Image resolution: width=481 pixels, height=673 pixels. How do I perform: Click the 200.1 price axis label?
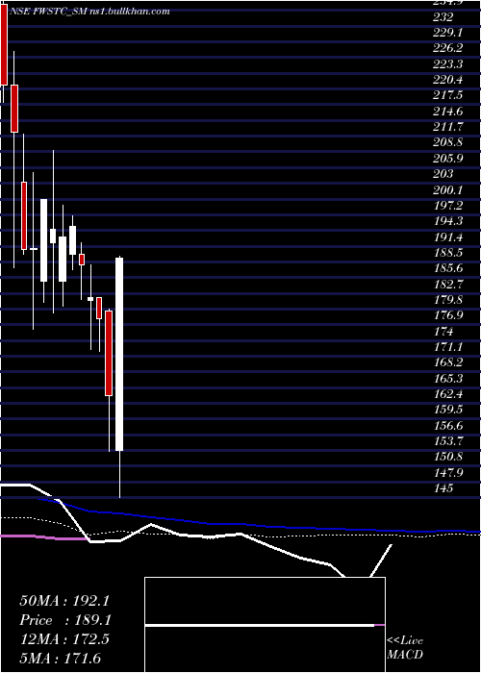[448, 189]
